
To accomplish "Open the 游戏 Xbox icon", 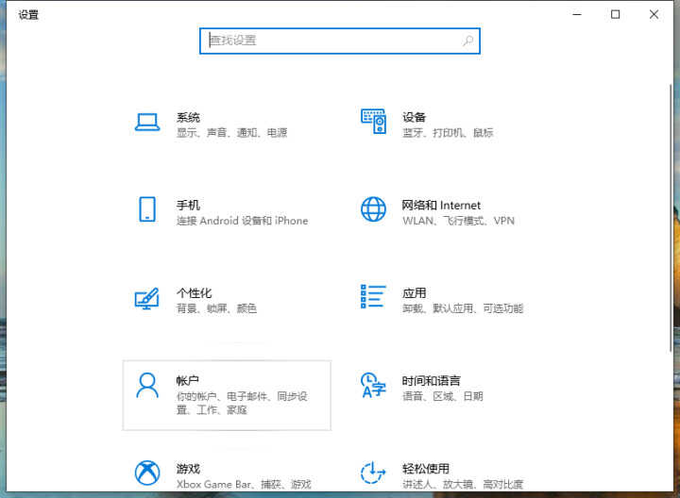I will point(147,473).
